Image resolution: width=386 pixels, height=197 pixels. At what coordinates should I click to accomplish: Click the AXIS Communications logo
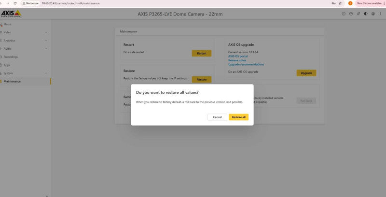pyautogui.click(x=11, y=14)
